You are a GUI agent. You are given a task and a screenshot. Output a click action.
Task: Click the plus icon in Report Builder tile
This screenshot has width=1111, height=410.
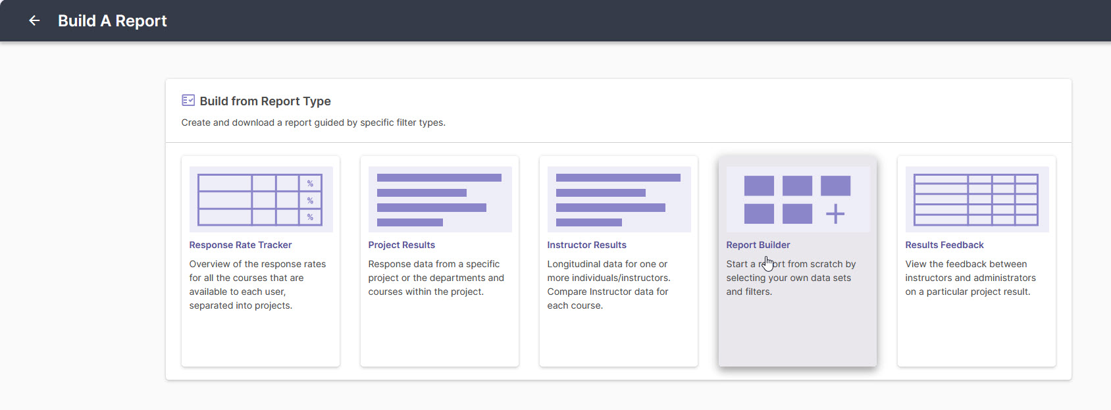pyautogui.click(x=835, y=214)
